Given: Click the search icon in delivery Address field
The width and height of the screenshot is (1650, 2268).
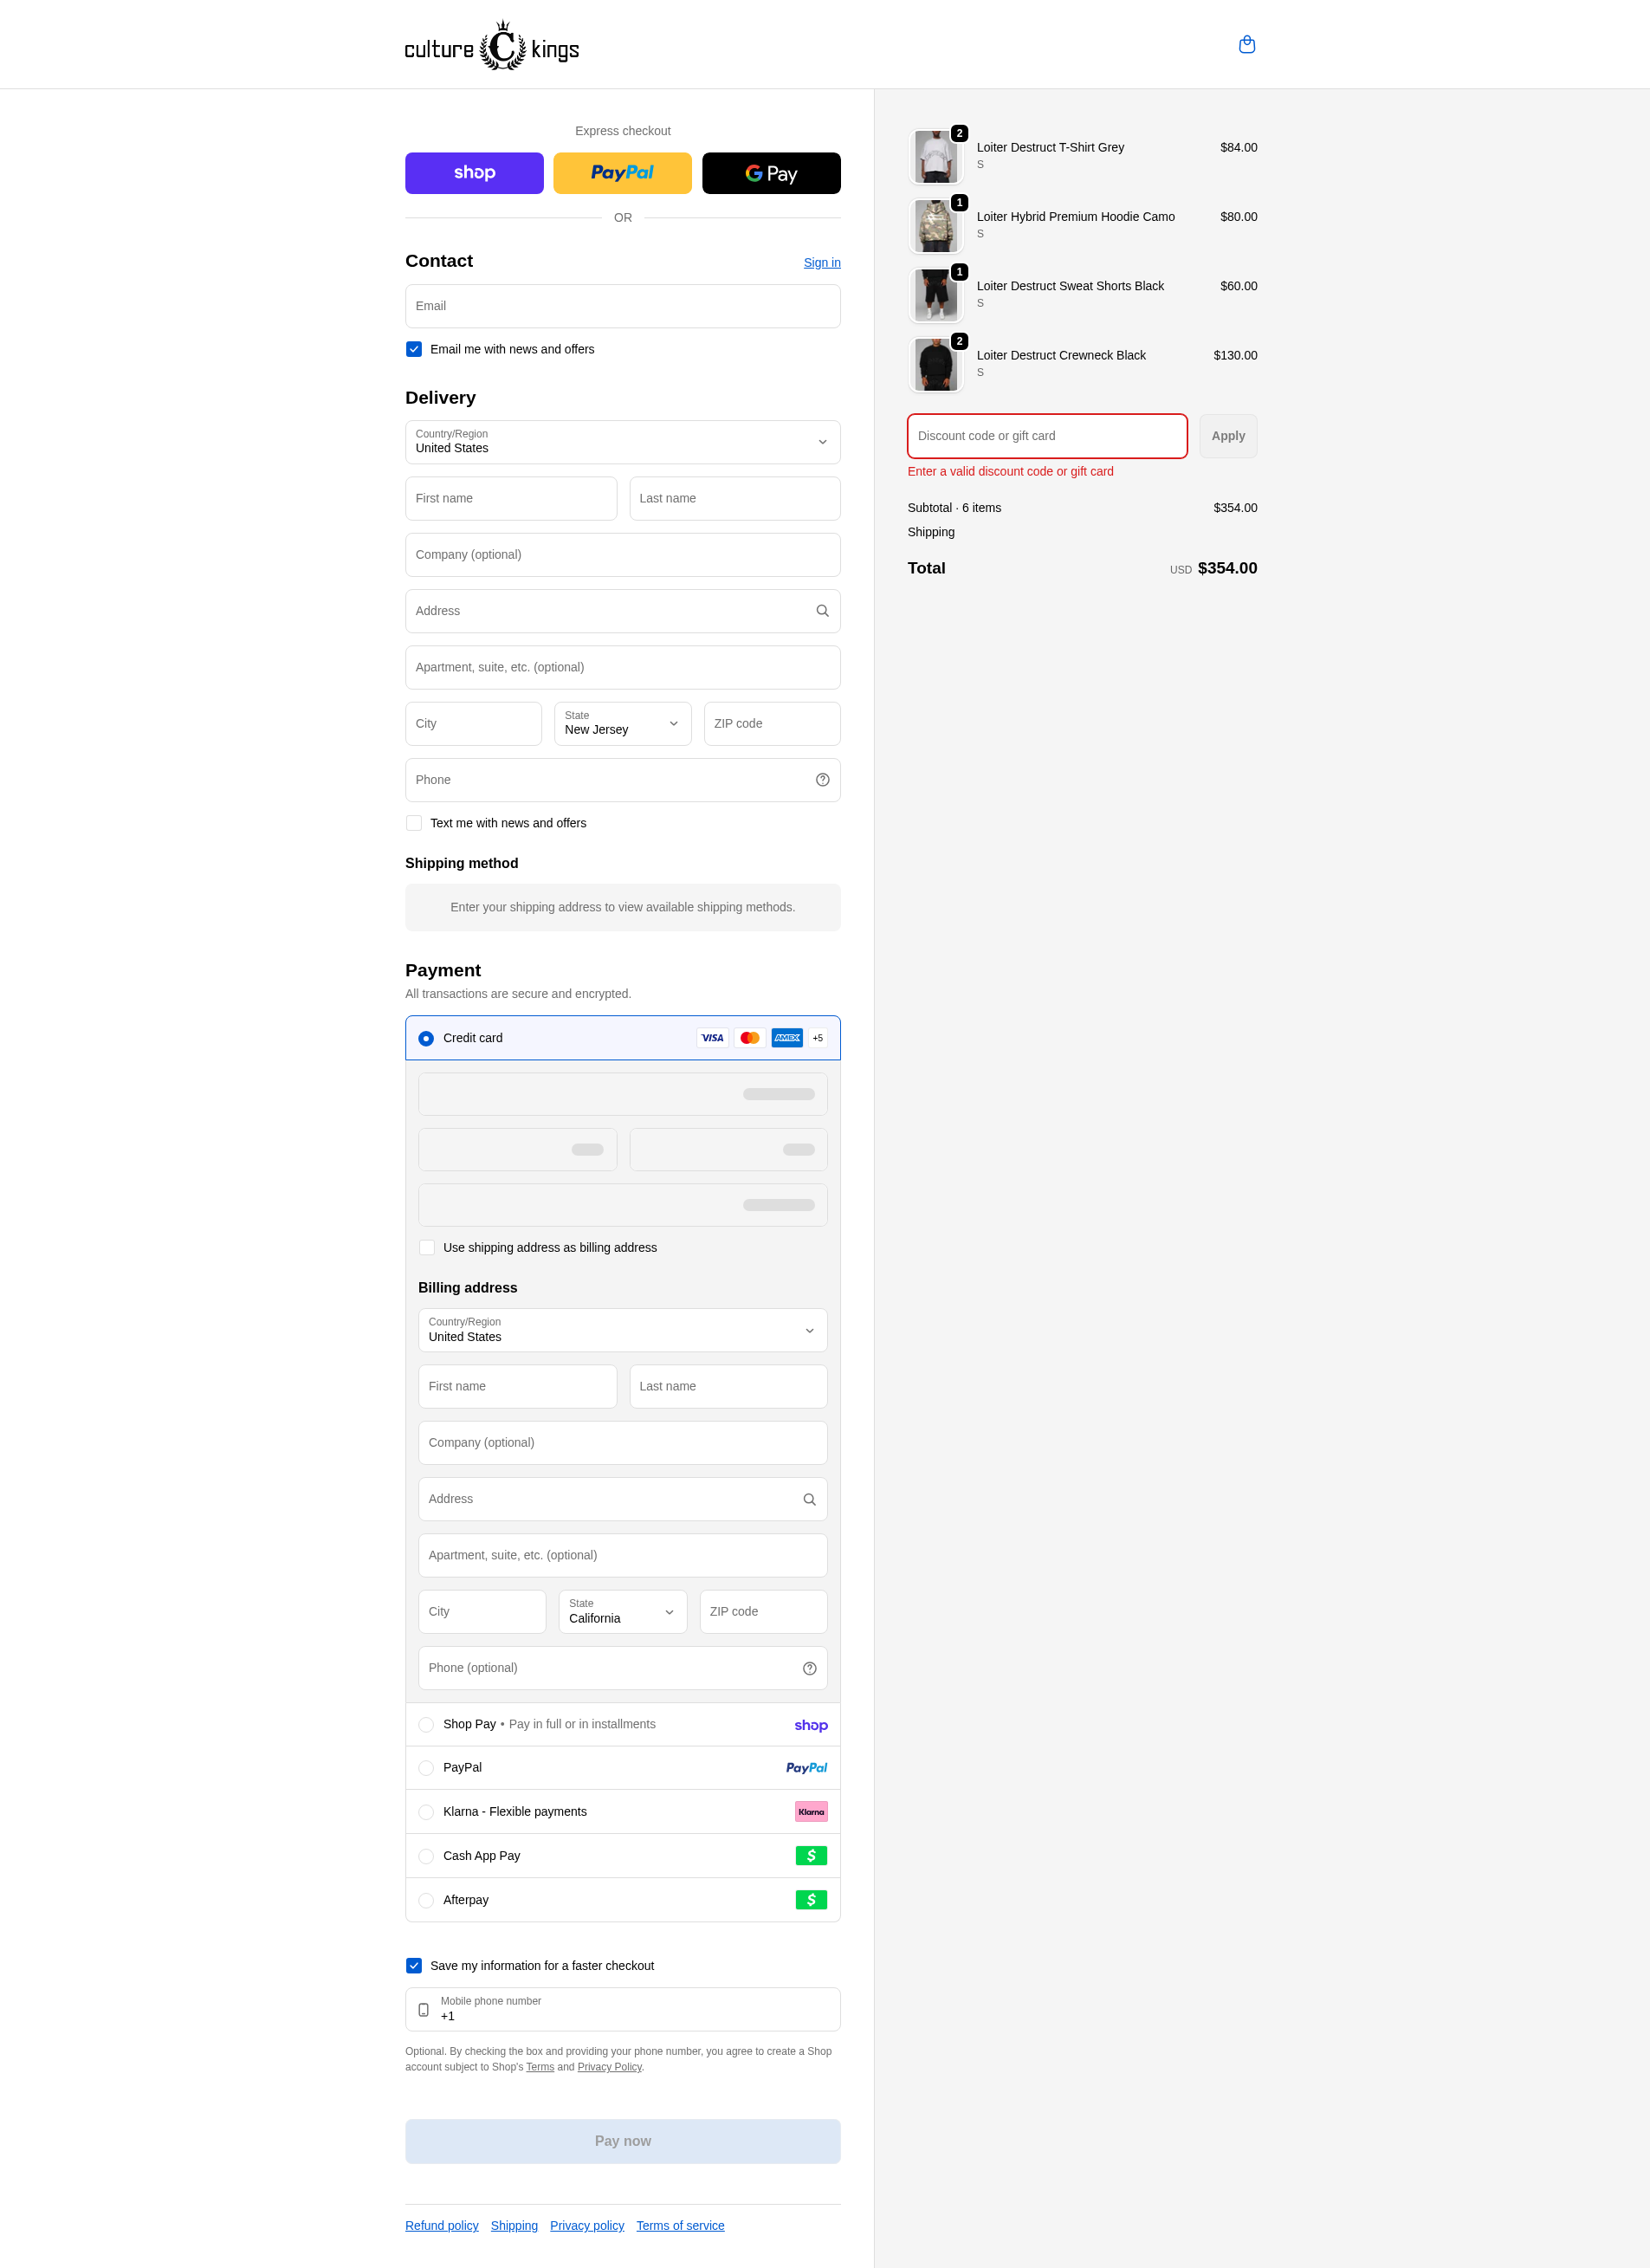Looking at the screenshot, I should coord(822,611).
